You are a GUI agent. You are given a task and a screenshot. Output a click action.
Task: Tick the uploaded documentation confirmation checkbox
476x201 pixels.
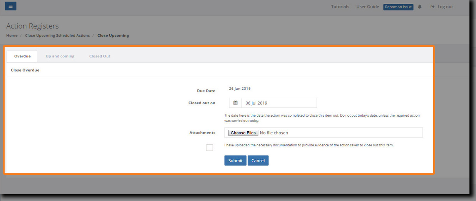210,147
